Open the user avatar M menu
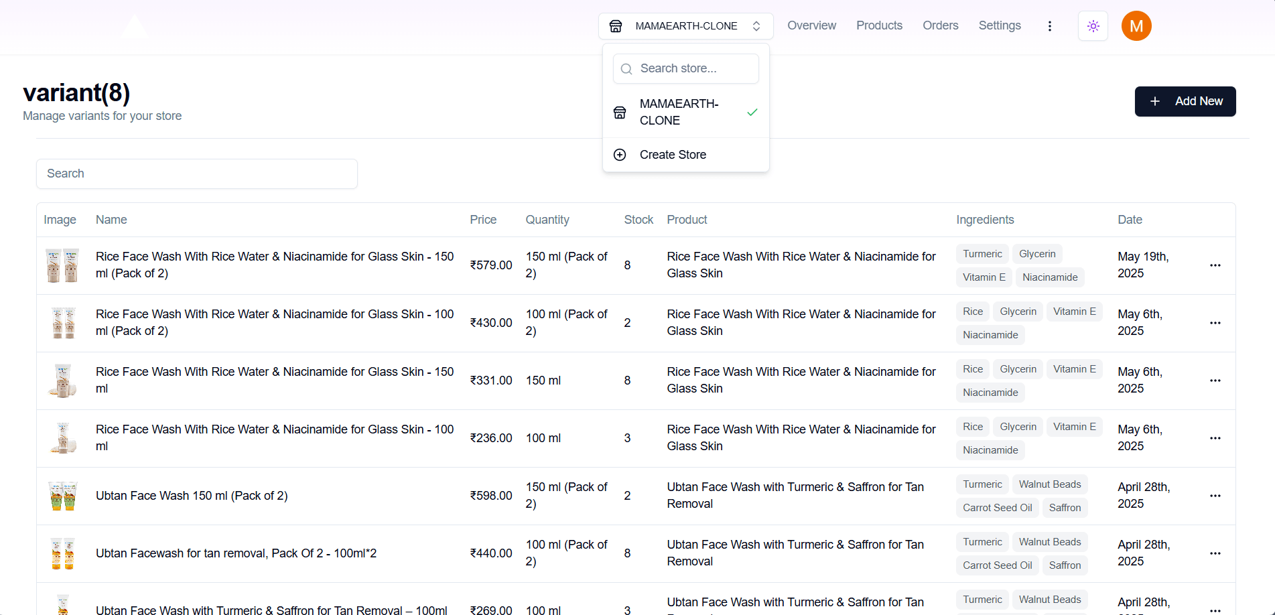Image resolution: width=1275 pixels, height=615 pixels. pyautogui.click(x=1136, y=26)
